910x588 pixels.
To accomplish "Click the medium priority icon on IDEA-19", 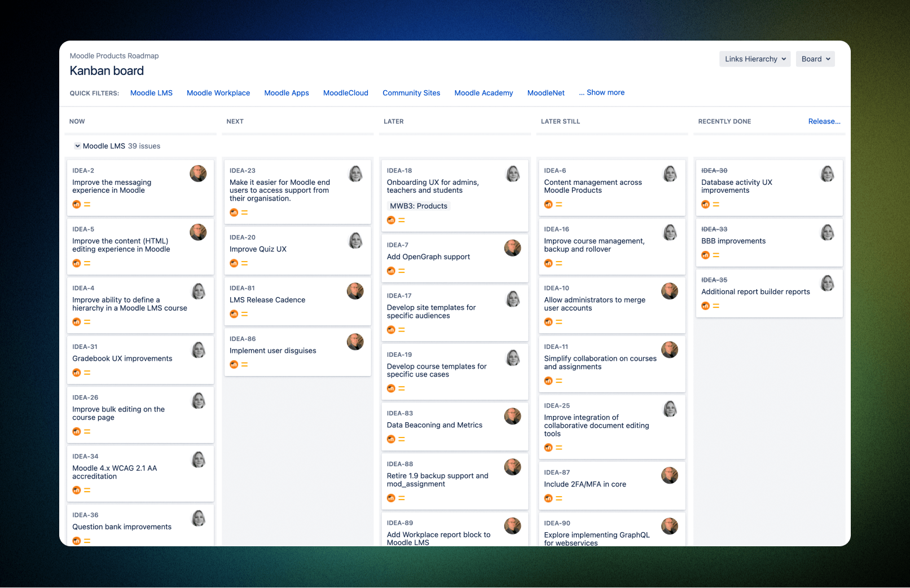I will [x=402, y=389].
